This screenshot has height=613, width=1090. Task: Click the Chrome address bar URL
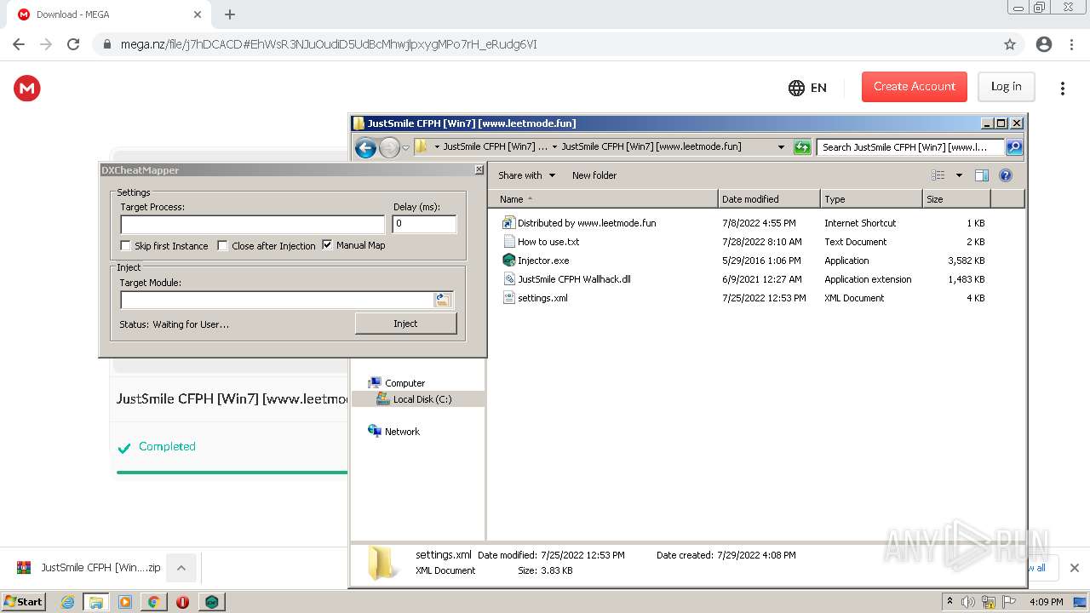coord(329,44)
